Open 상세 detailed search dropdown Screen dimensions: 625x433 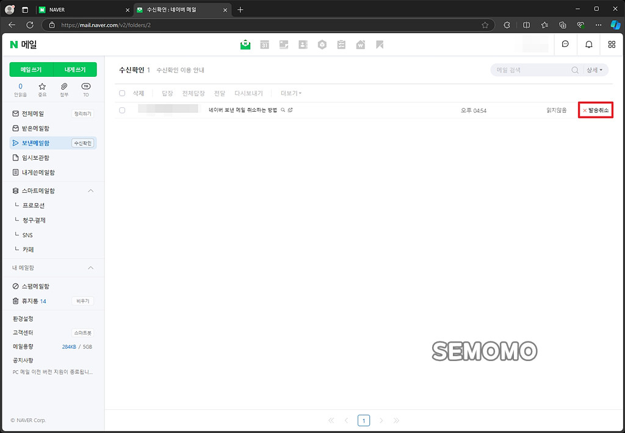pos(594,70)
